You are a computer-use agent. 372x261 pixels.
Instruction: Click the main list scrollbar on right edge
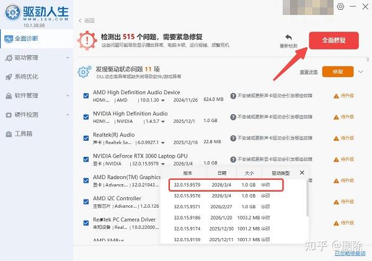coord(368,59)
